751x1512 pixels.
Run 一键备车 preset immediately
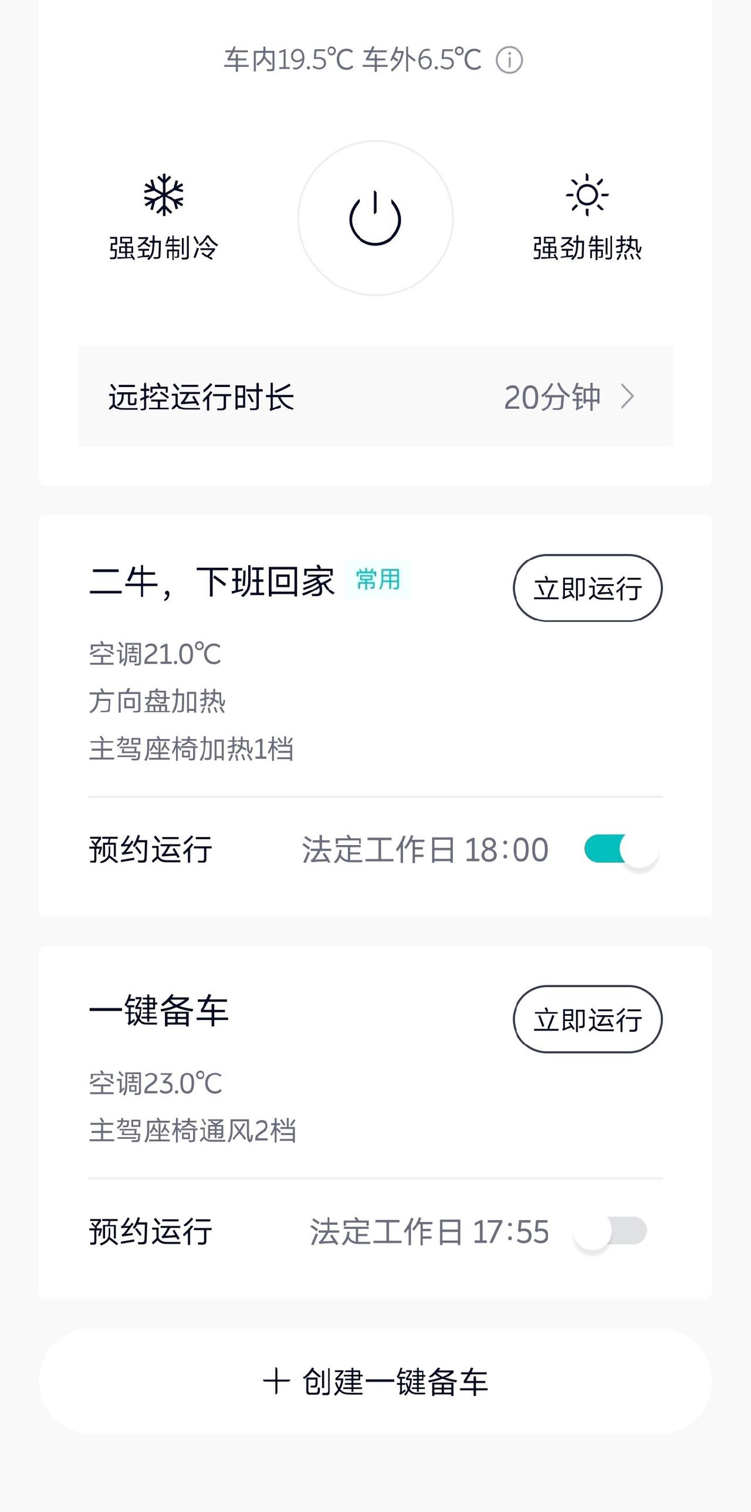(x=588, y=1019)
